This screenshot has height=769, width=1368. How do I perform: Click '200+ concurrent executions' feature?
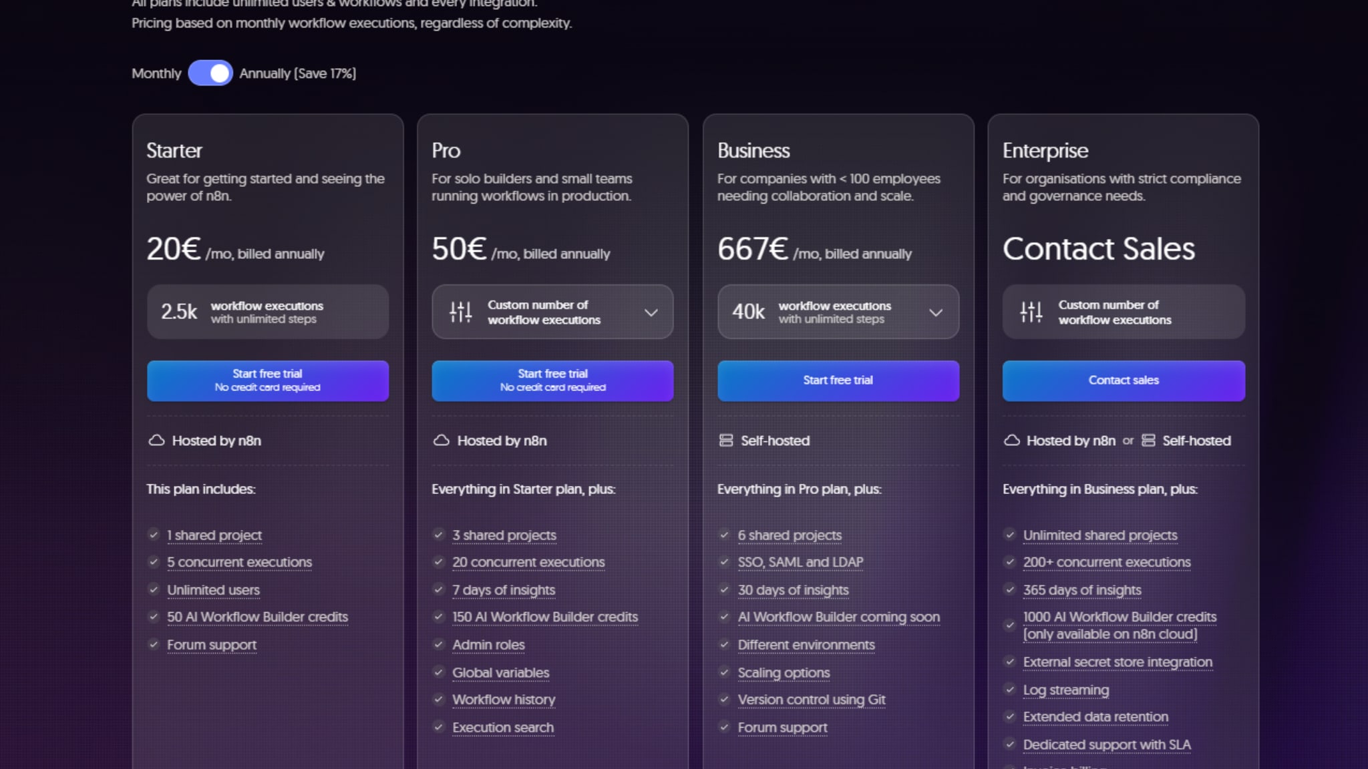click(x=1107, y=563)
